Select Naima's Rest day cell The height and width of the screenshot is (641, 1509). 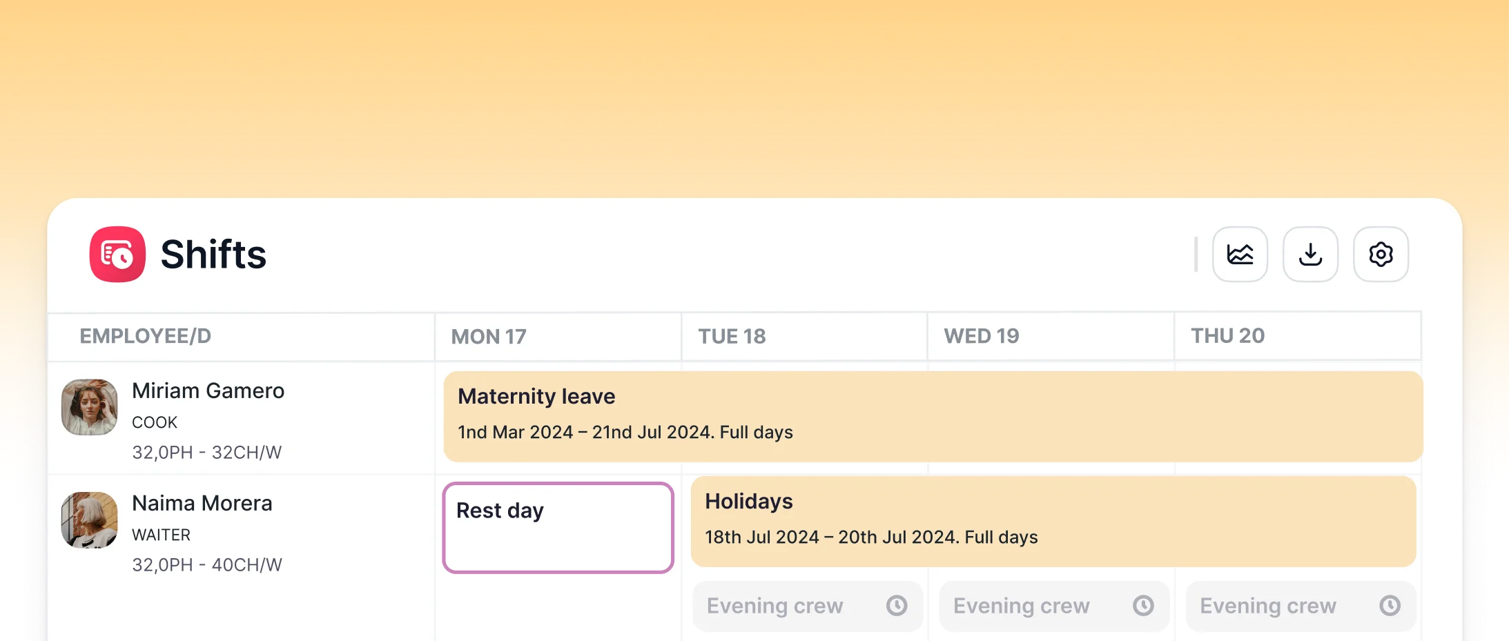[x=558, y=527]
